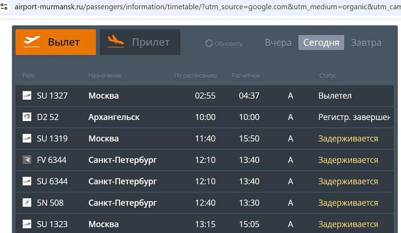Click the airline logo next to D2 52
The width and height of the screenshot is (401, 233).
[27, 117]
